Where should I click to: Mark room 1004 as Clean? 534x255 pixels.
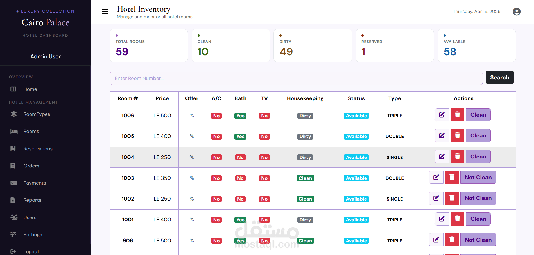coord(478,157)
